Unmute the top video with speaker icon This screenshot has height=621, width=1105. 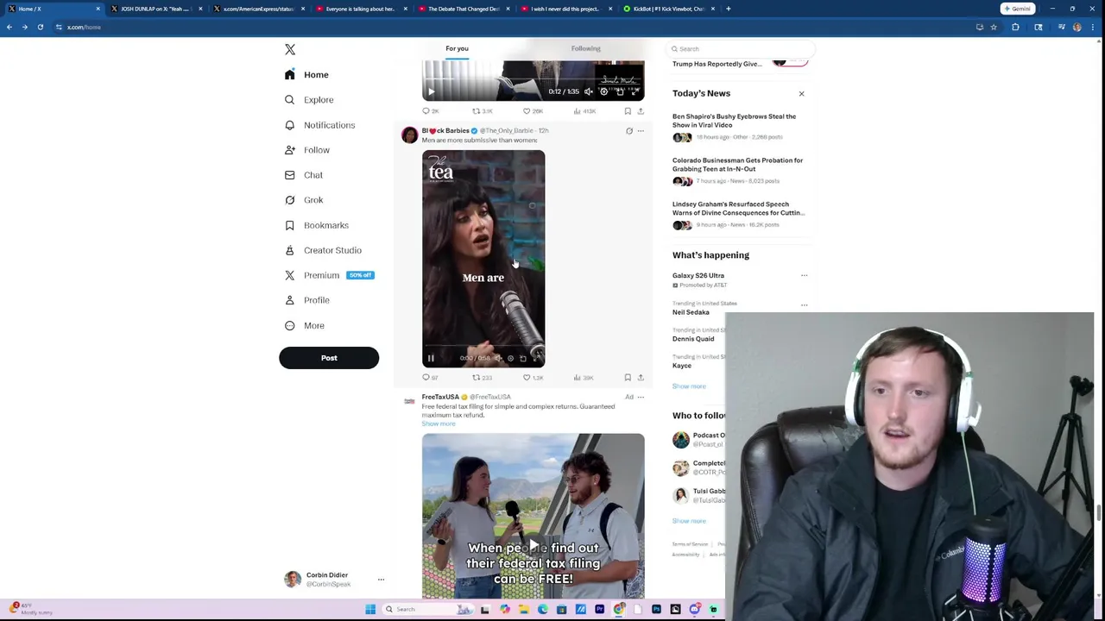tap(589, 91)
